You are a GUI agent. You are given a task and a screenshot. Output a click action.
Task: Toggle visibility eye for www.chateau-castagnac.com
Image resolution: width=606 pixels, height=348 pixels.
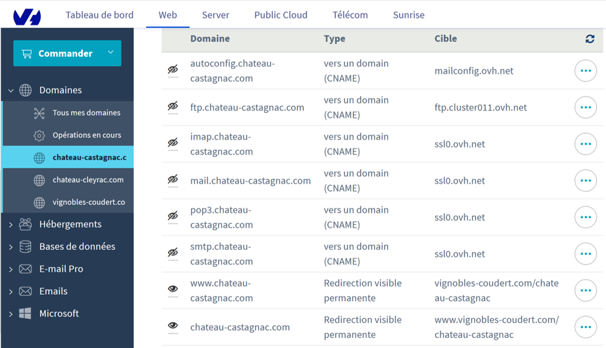click(173, 289)
